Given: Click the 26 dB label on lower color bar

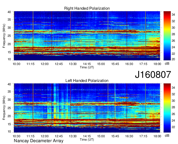Looking at the screenshot, I should pyautogui.click(x=173, y=114).
